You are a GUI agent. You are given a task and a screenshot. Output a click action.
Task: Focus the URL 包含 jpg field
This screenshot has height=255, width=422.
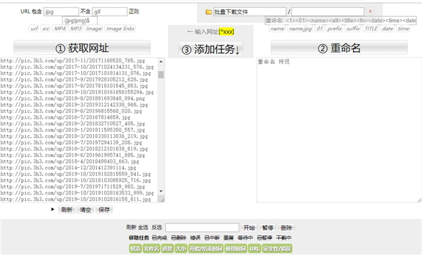point(61,11)
